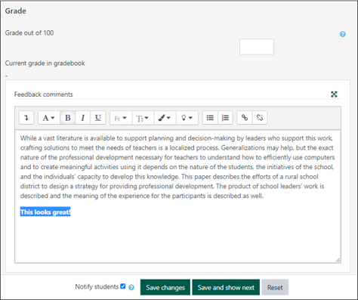Screen dimensions: 358x300
Task: Click the Grade out of 100 input box
Action: (x=257, y=47)
